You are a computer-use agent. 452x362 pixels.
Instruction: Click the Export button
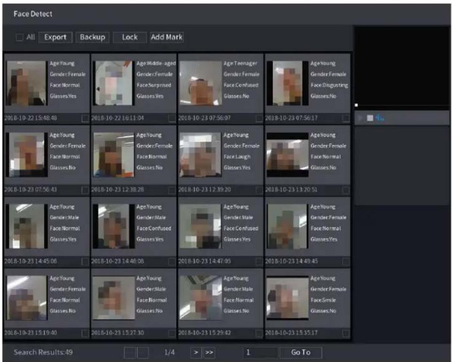(55, 37)
